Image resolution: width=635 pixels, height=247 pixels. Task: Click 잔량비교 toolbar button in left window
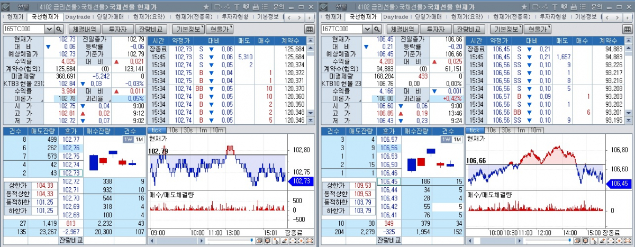point(152,29)
